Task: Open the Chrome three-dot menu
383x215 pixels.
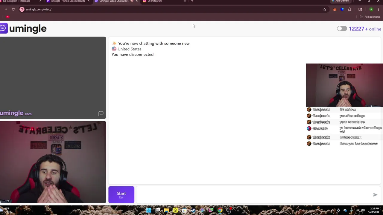Action: [379, 9]
